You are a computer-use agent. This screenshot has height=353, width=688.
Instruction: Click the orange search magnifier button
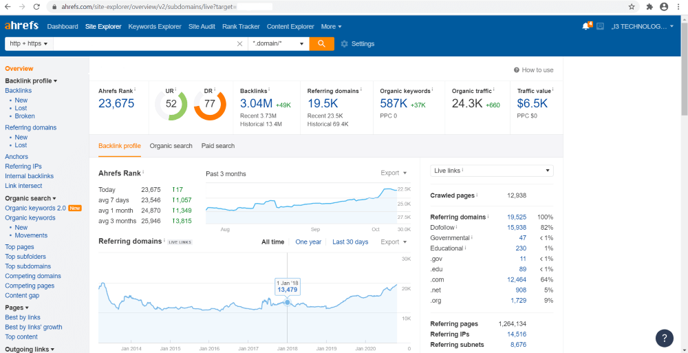(x=321, y=43)
